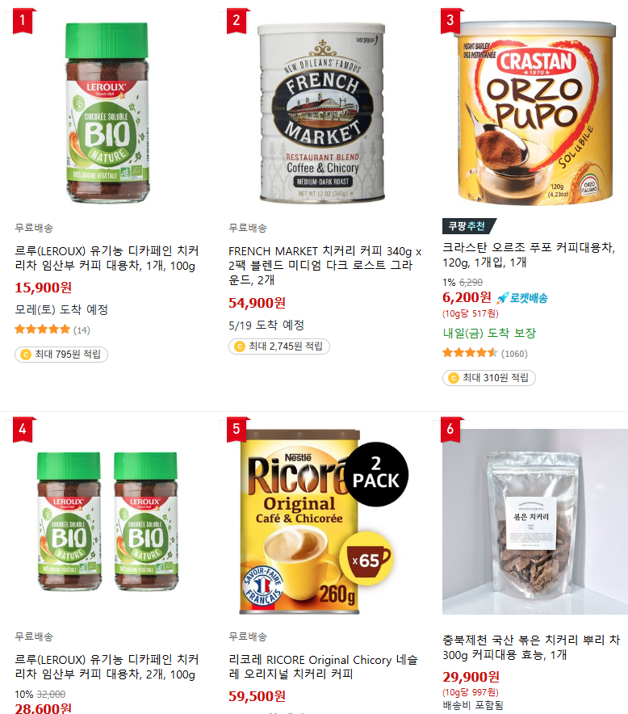Open the FRENCH MARKET 치커리 커피 title link

(x=325, y=266)
